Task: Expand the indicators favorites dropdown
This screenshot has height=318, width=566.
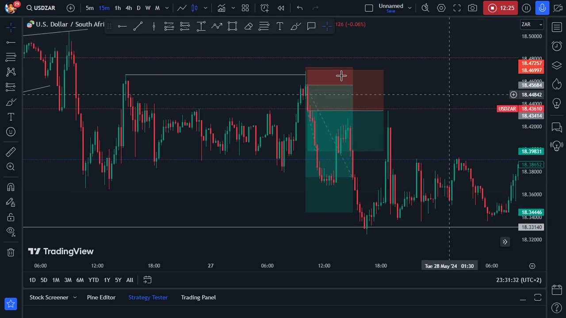Action: click(x=233, y=8)
